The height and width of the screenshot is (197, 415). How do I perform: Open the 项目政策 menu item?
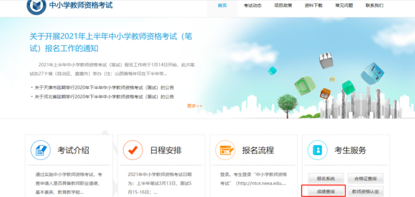[283, 5]
